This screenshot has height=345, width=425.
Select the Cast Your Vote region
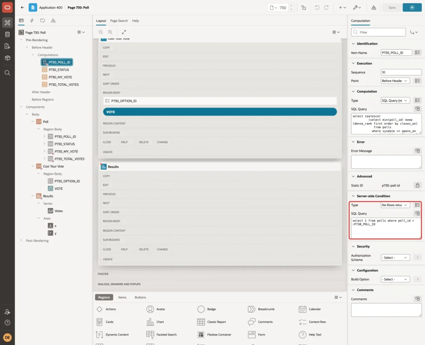54,166
